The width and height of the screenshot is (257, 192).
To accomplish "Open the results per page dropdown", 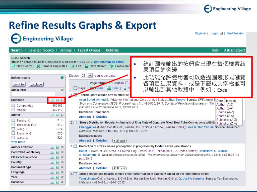I will click(90, 75).
